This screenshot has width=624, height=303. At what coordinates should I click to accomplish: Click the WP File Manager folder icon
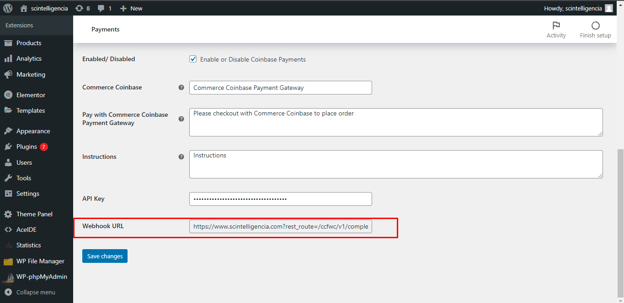tap(8, 261)
